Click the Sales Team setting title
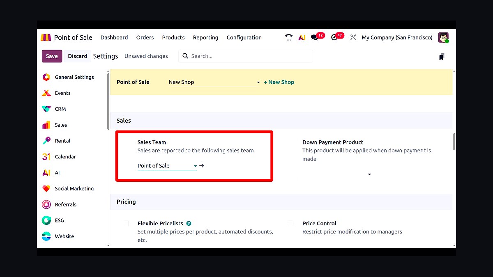This screenshot has width=493, height=277. tap(152, 142)
